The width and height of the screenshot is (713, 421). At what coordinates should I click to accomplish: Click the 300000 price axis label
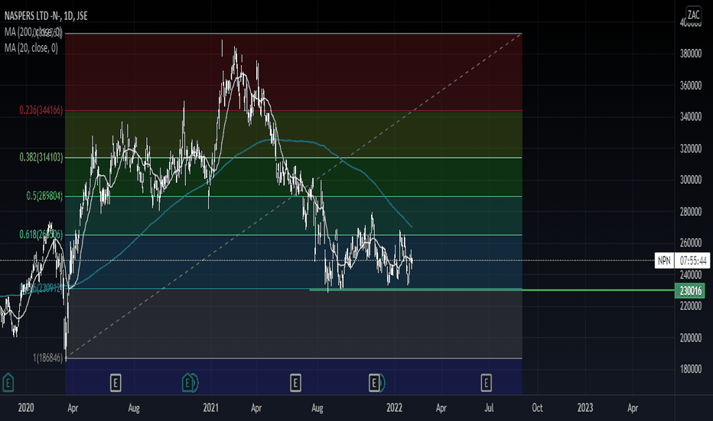pyautogui.click(x=690, y=180)
